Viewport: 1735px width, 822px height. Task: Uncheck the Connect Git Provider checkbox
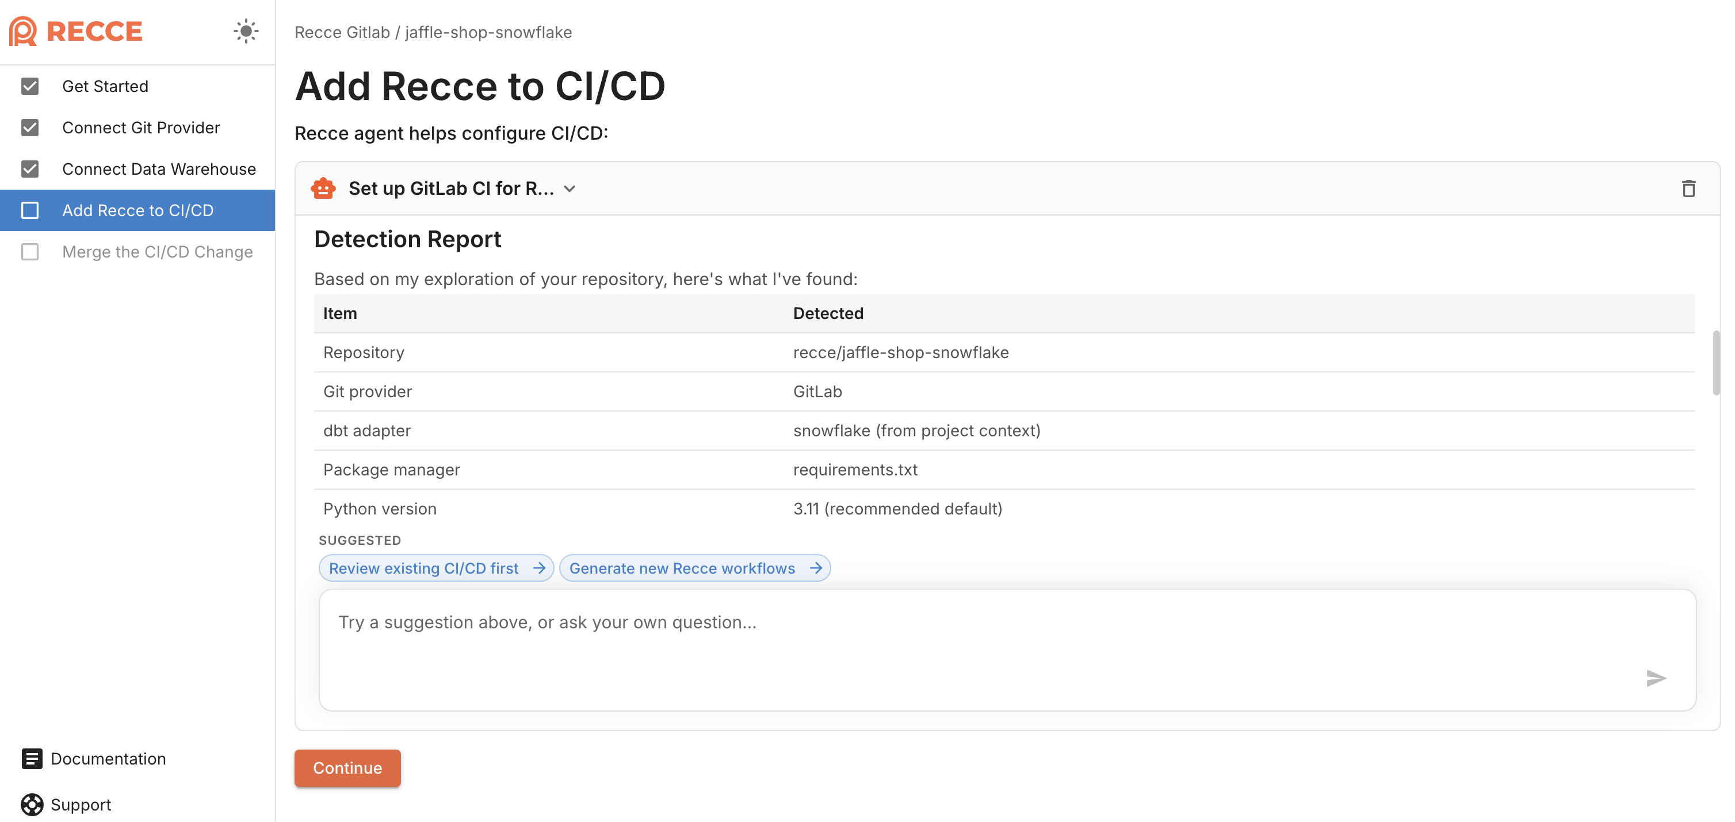30,127
